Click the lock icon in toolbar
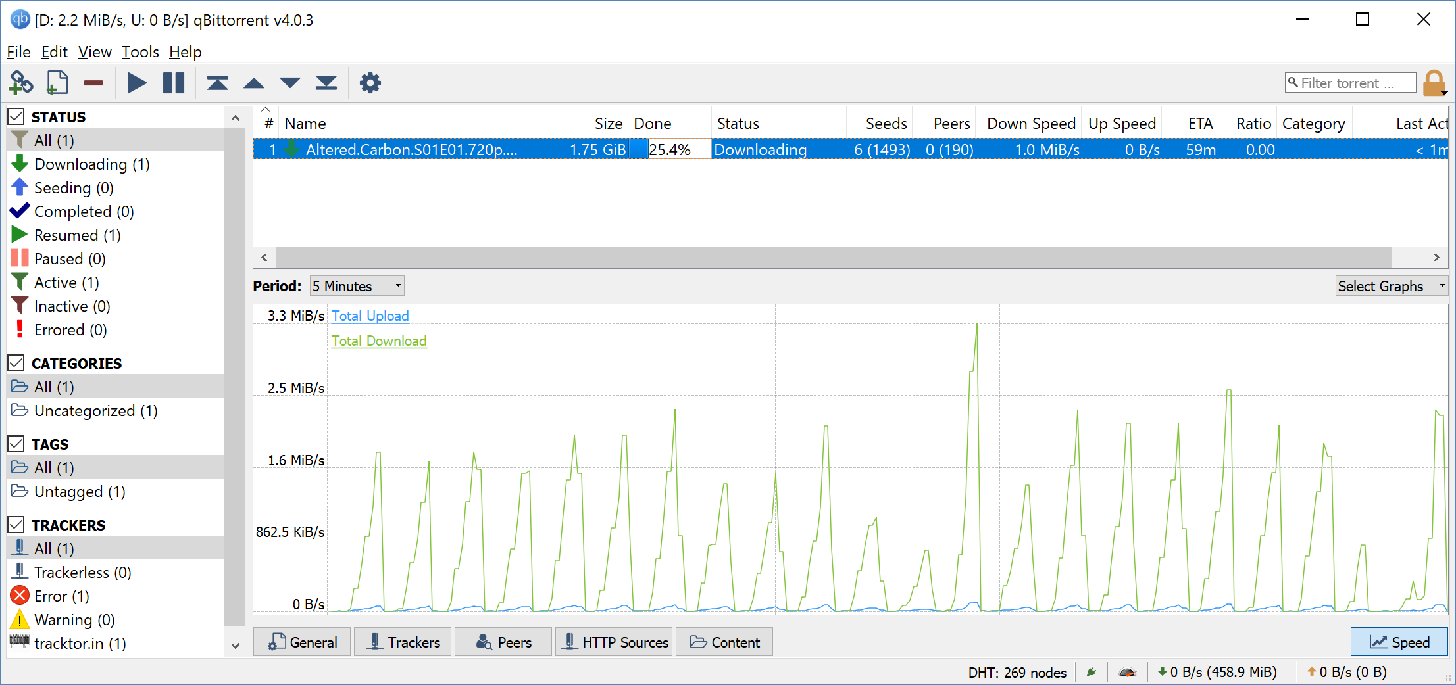Screen dimensions: 1456x685 [1434, 83]
